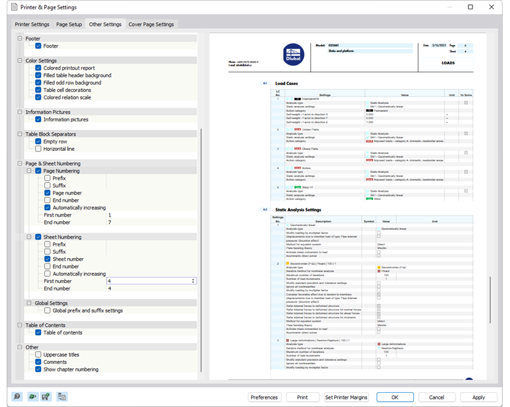Enable Global prefix and suffix settings

point(47,310)
